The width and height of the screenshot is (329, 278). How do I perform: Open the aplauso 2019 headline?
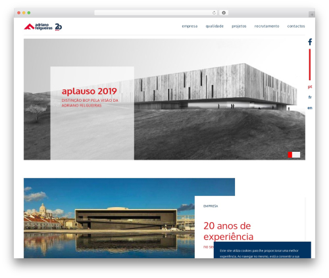tap(89, 91)
